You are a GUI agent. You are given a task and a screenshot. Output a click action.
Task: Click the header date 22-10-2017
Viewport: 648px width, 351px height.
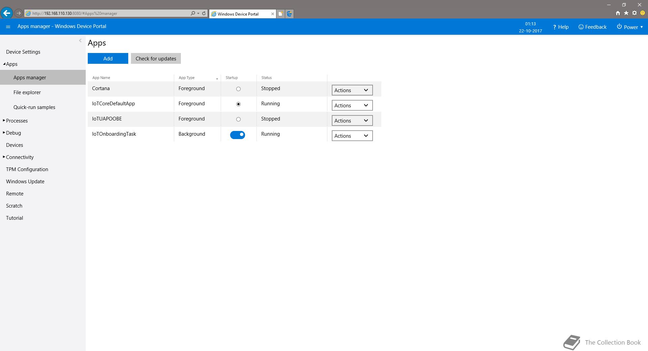pos(531,31)
